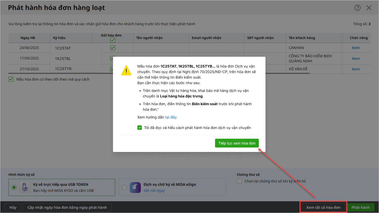Click 'Xem' link for CANHAN row
The height and width of the screenshot is (213, 379).
355,48
